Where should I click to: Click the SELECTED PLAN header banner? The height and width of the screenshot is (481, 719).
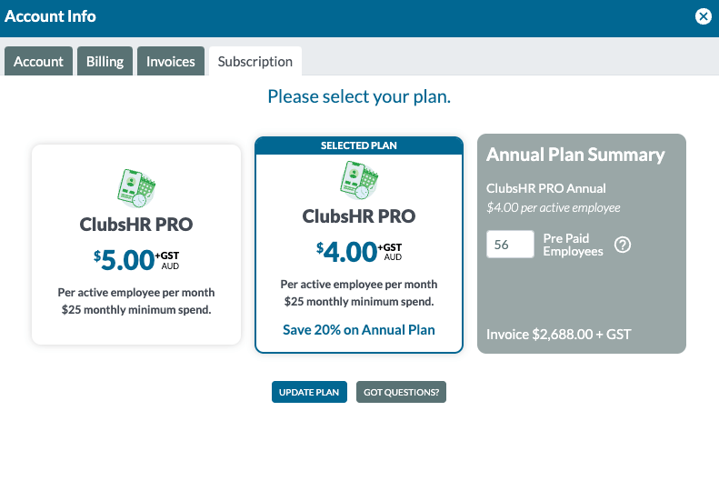click(x=359, y=145)
